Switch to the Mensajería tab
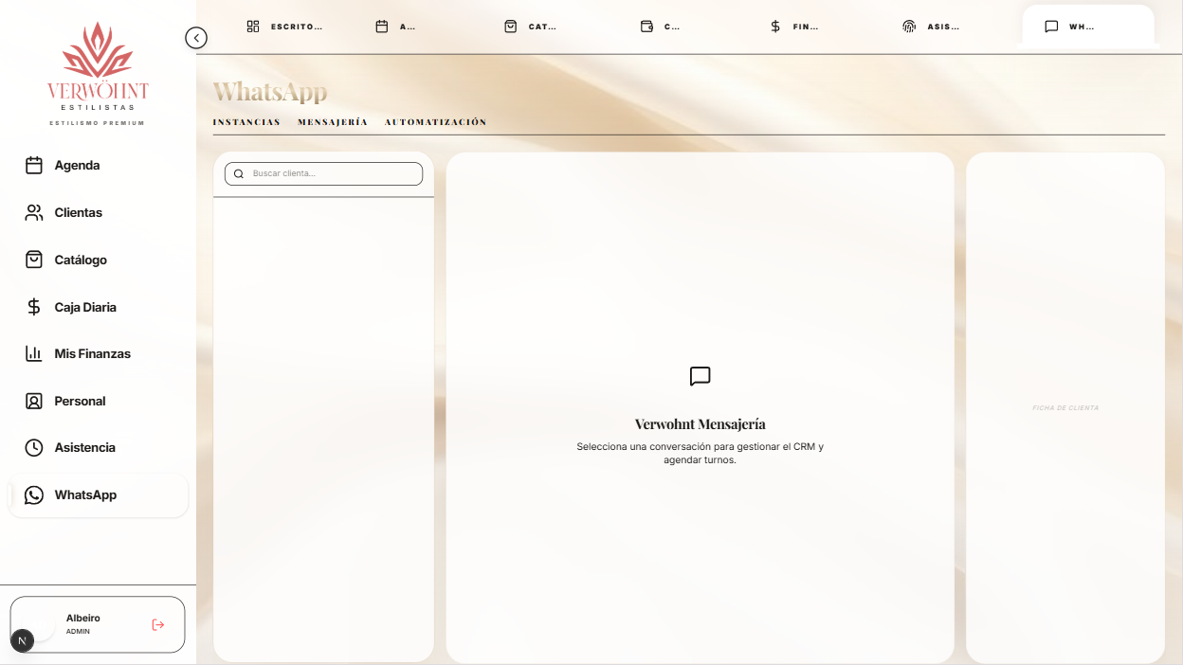This screenshot has height=665, width=1183. [333, 122]
